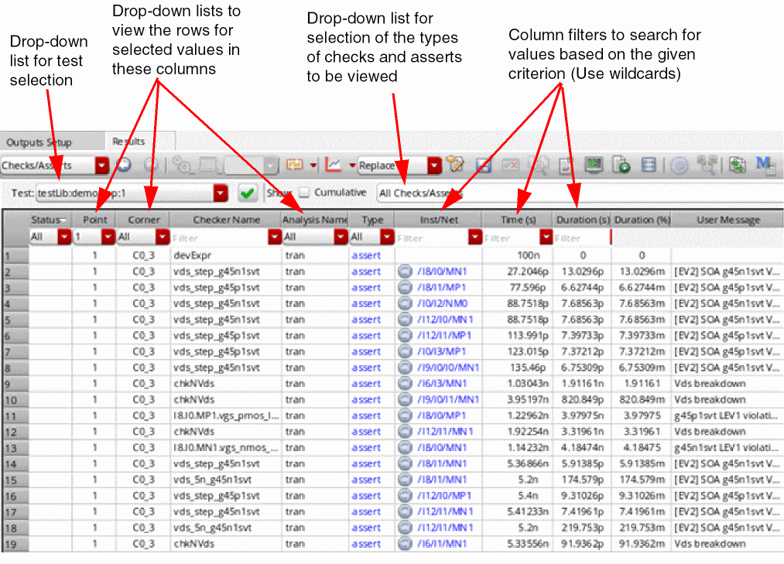Click the blue database stack toolbar icon

[x=649, y=165]
